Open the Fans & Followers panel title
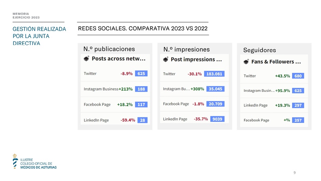 [x=276, y=61]
